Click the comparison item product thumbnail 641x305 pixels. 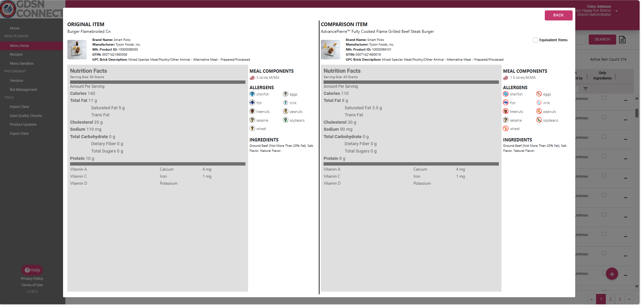point(331,50)
